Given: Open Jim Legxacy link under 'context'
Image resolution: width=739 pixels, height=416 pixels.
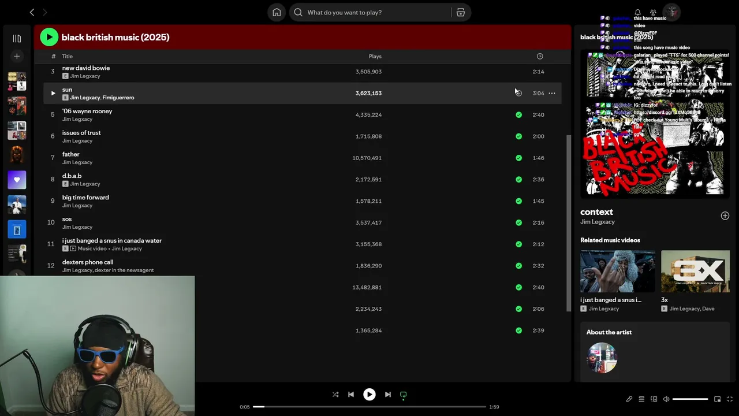Looking at the screenshot, I should (598, 222).
